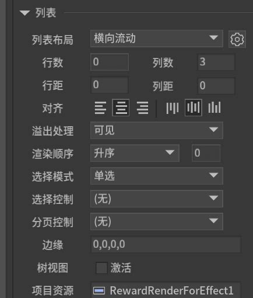This screenshot has height=298, width=253.
Task: Click the RewardRenderForEffect1 component icon
Action: [x=99, y=290]
